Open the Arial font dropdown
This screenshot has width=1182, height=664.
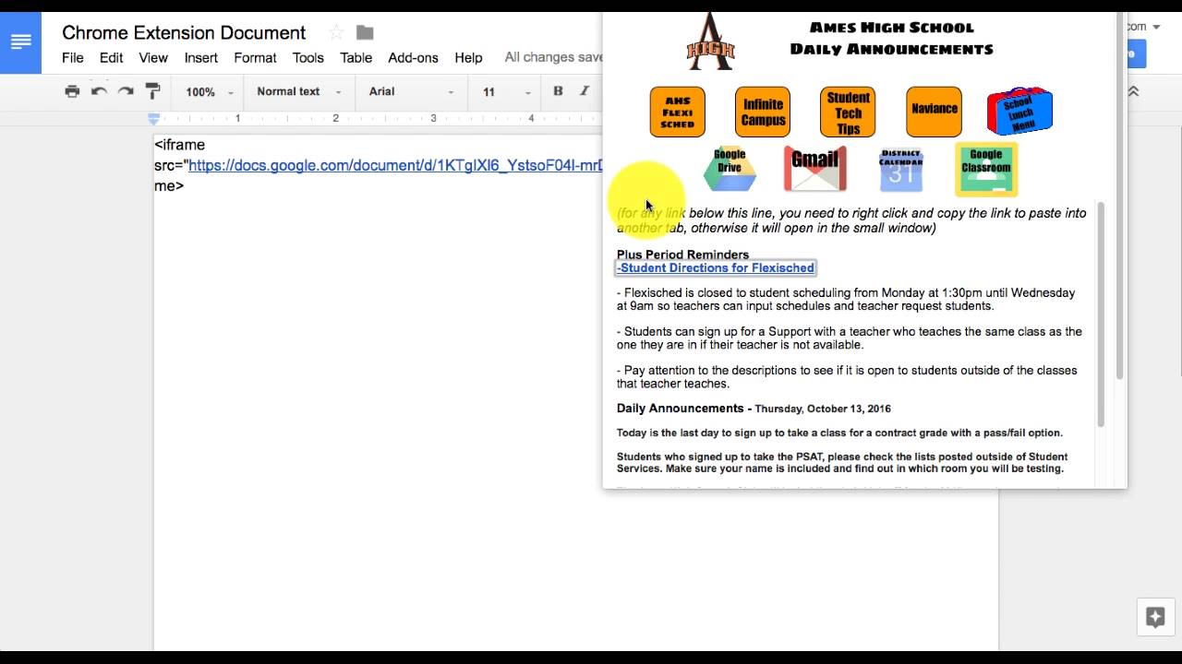[x=411, y=91]
